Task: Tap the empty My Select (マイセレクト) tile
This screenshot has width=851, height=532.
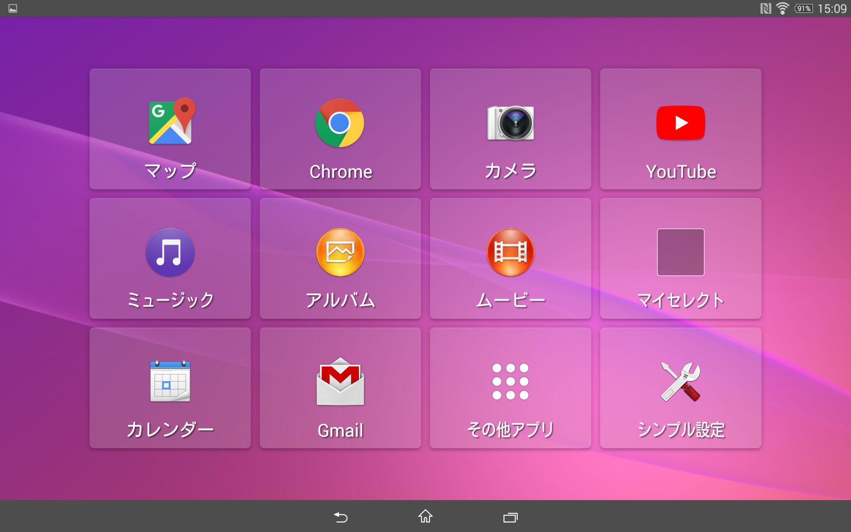Action: click(681, 258)
